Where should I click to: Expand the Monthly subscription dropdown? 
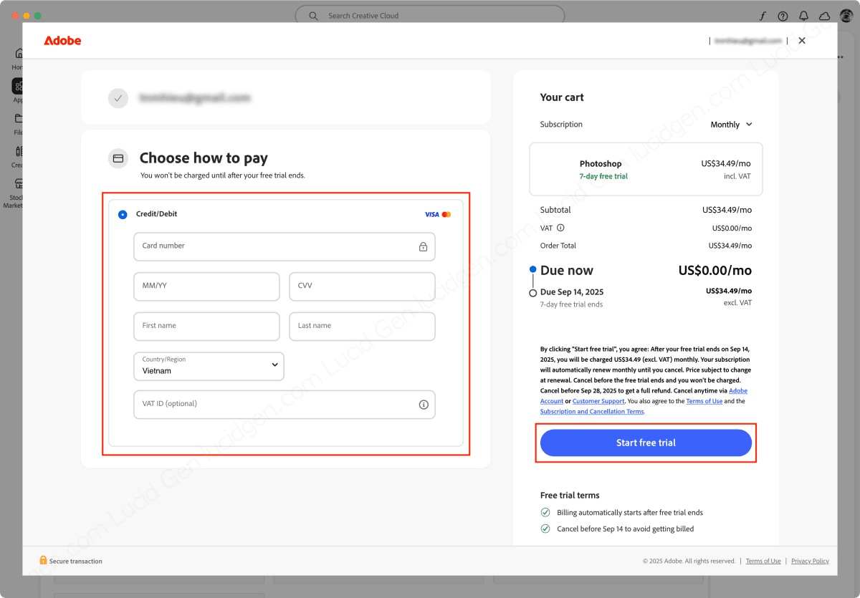pyautogui.click(x=731, y=125)
